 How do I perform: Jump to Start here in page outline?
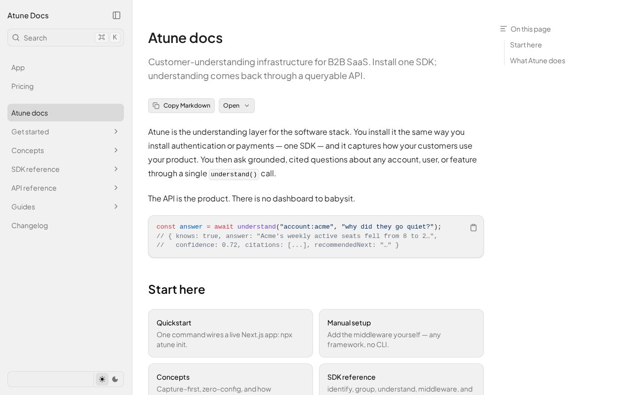point(526,44)
